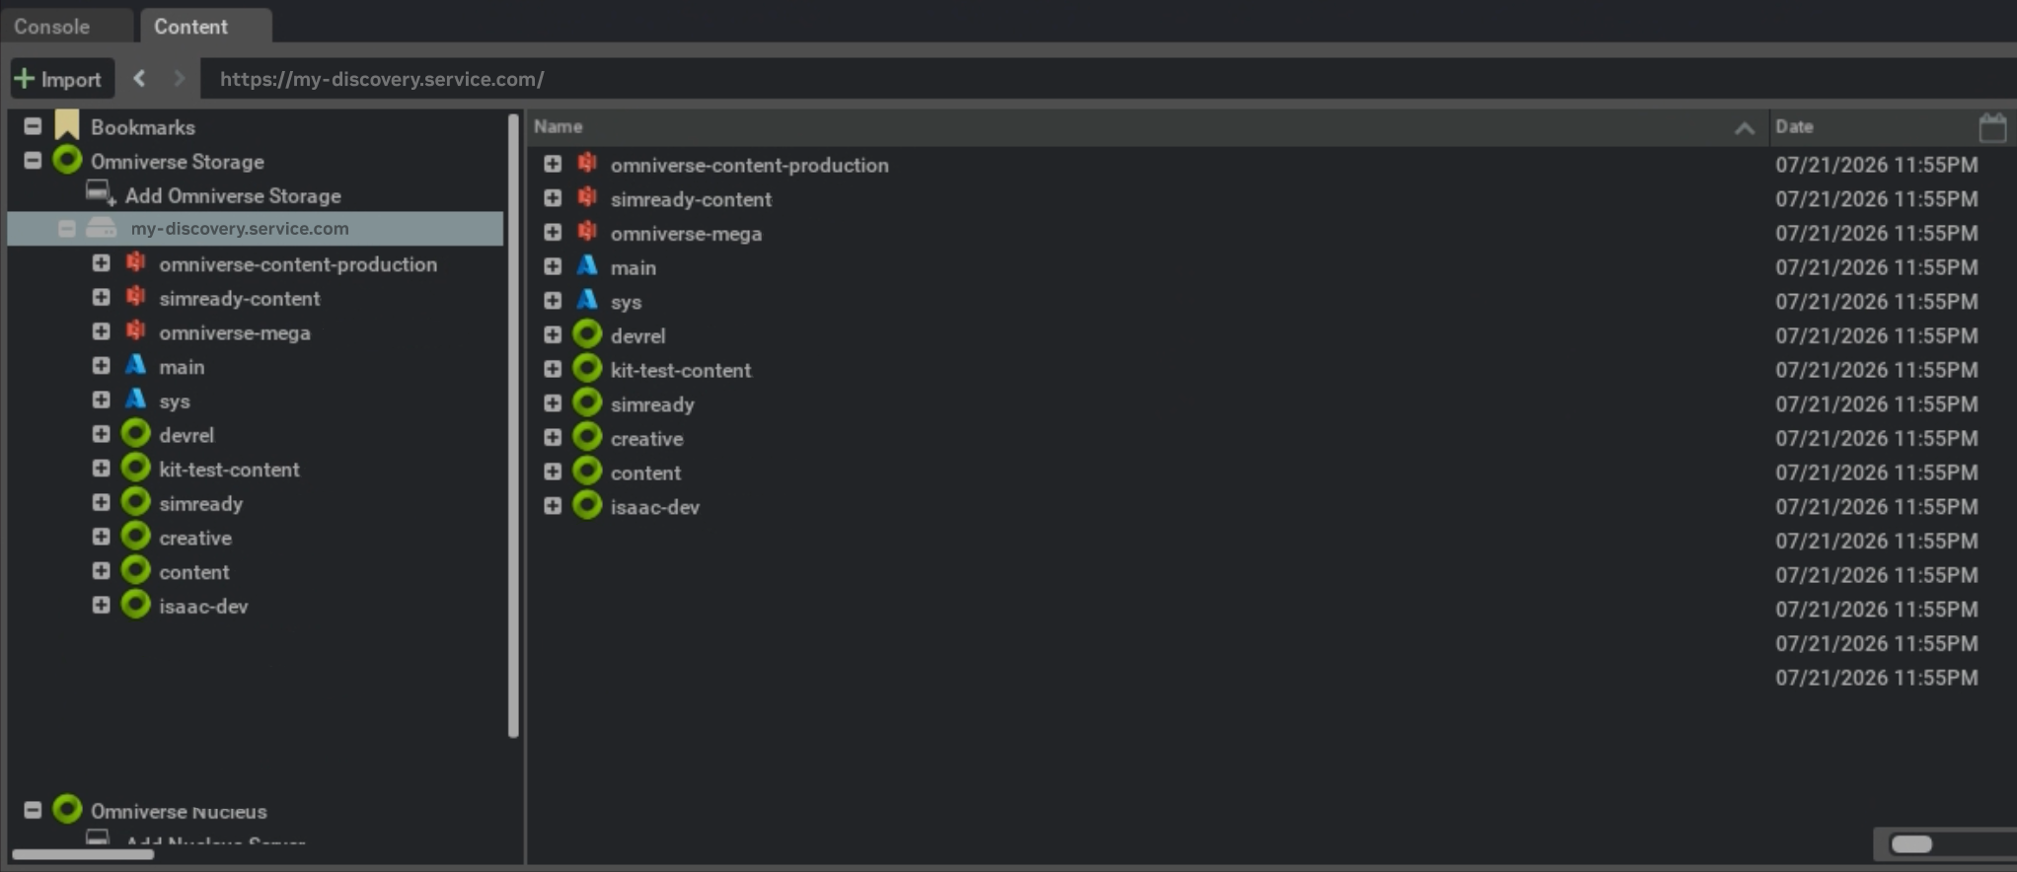Expand simready-content in the file list
This screenshot has height=872, width=2017.
(553, 198)
